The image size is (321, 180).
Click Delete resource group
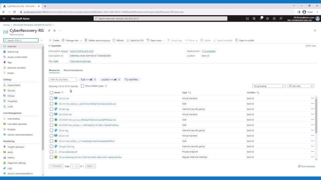(97, 40)
